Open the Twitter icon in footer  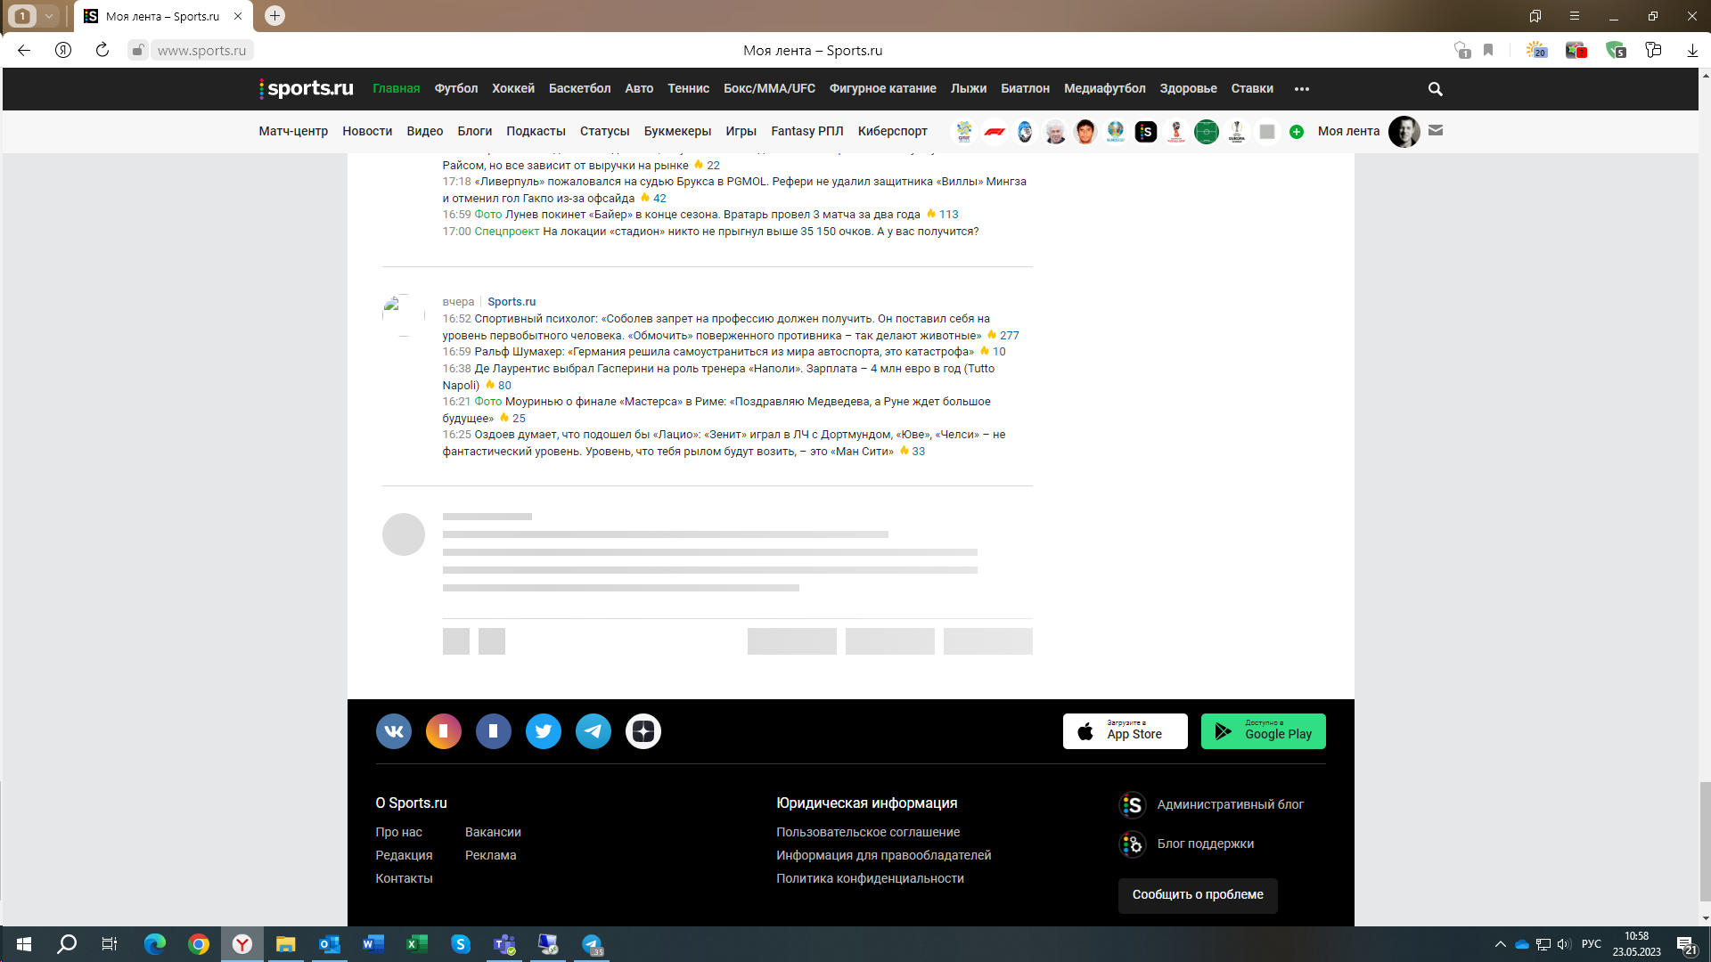click(544, 731)
